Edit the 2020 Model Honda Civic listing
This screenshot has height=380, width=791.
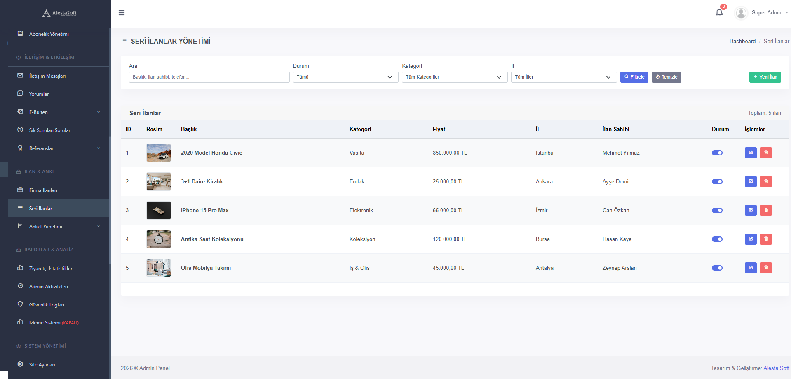point(751,153)
